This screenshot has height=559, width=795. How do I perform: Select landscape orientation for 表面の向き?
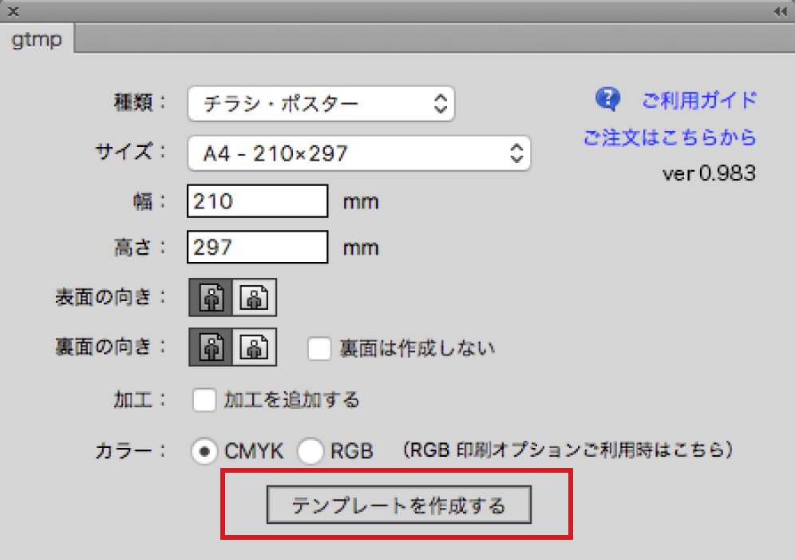[254, 297]
